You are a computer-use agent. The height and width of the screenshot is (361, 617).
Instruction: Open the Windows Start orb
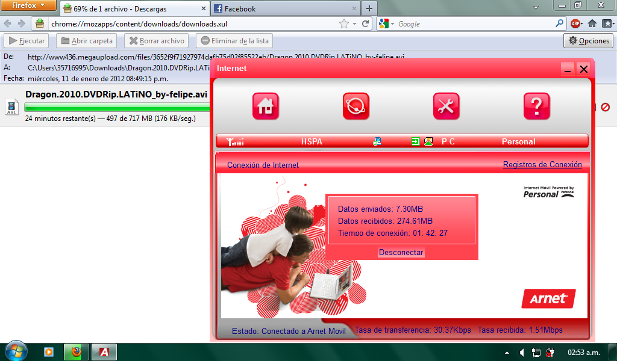[16, 351]
